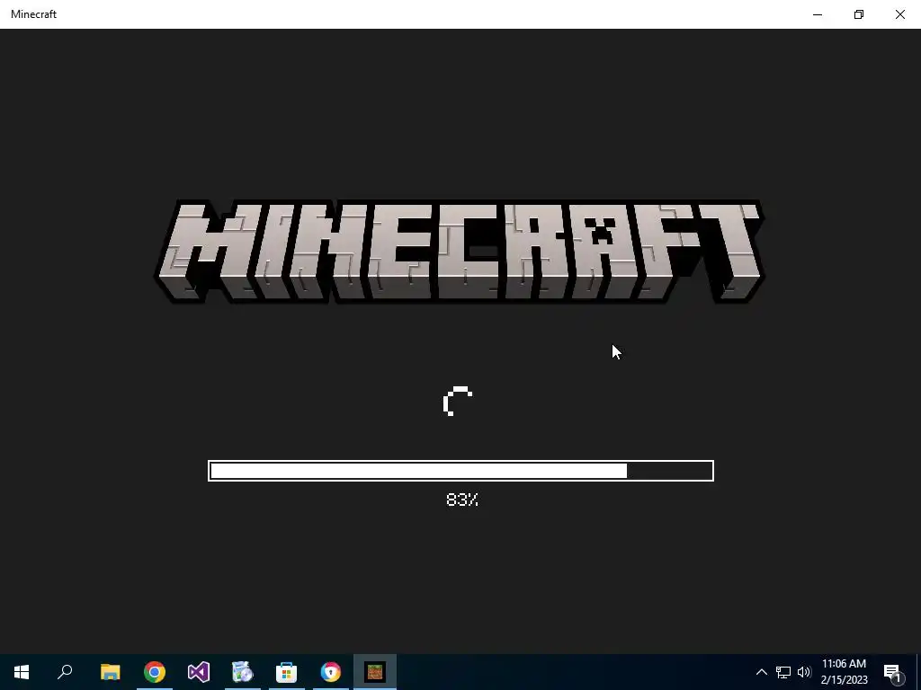Select the Minecraft grass block taskbar icon
Viewport: 921px width, 690px height.
(375, 672)
